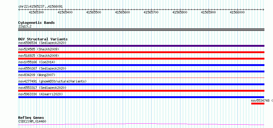Click the nsv6596534 (Sedlazeck2020) variant label
Screen dimensions: 273x128
[x=42, y=43]
